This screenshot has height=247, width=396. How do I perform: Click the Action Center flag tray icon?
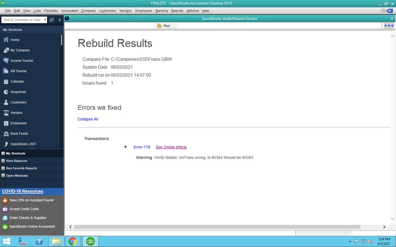point(357,241)
